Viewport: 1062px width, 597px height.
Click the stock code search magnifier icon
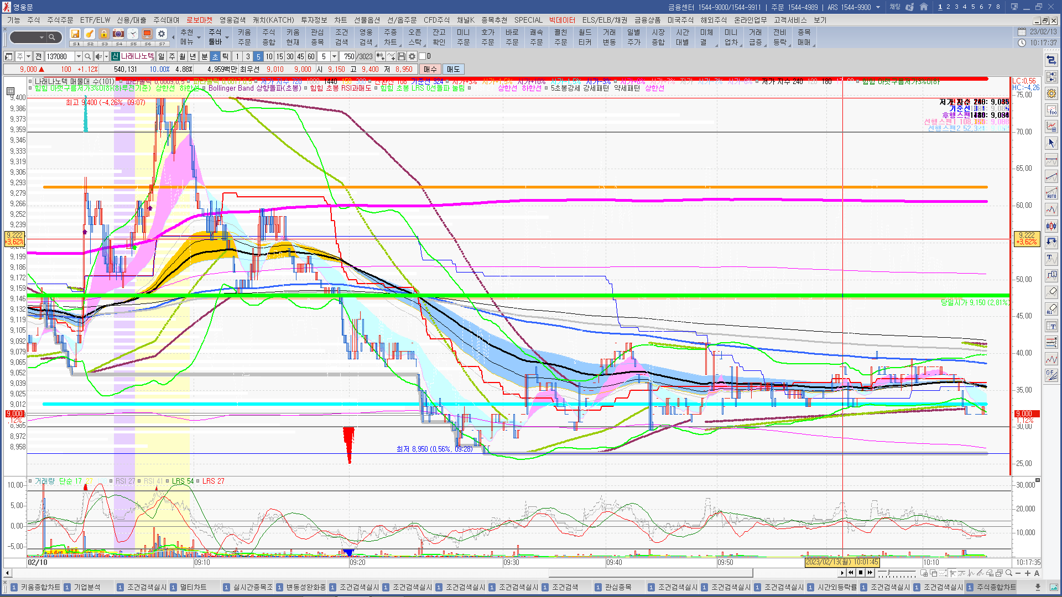pyautogui.click(x=87, y=56)
